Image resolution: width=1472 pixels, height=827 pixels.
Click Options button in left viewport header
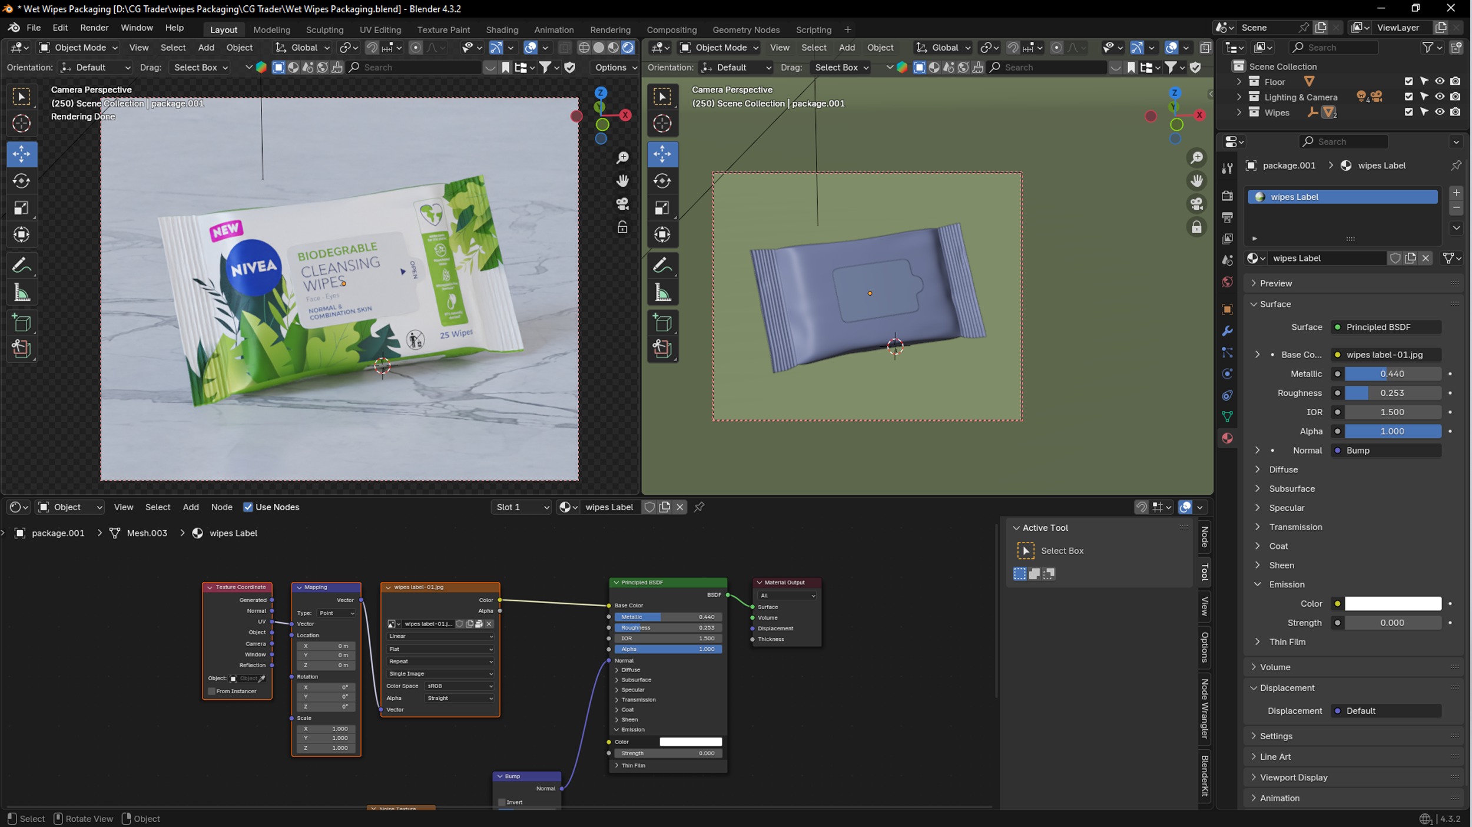615,67
